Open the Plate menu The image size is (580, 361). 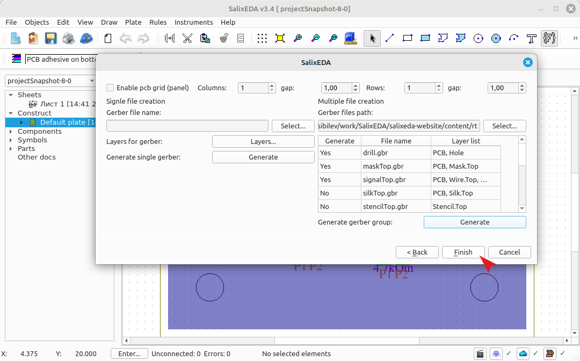(133, 22)
